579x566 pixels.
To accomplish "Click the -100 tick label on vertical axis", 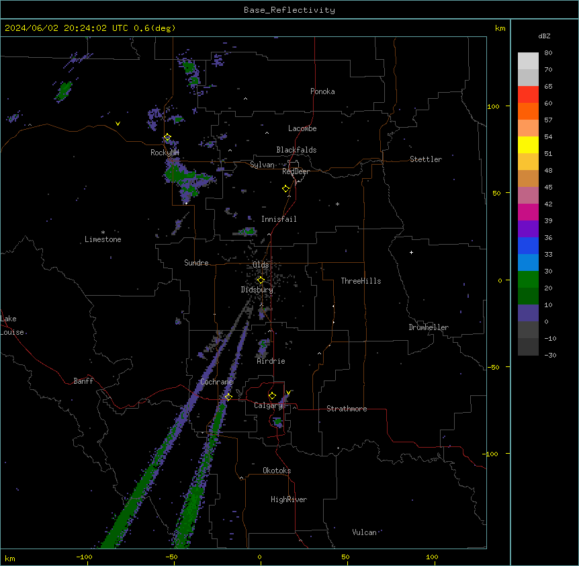I will tap(491, 454).
